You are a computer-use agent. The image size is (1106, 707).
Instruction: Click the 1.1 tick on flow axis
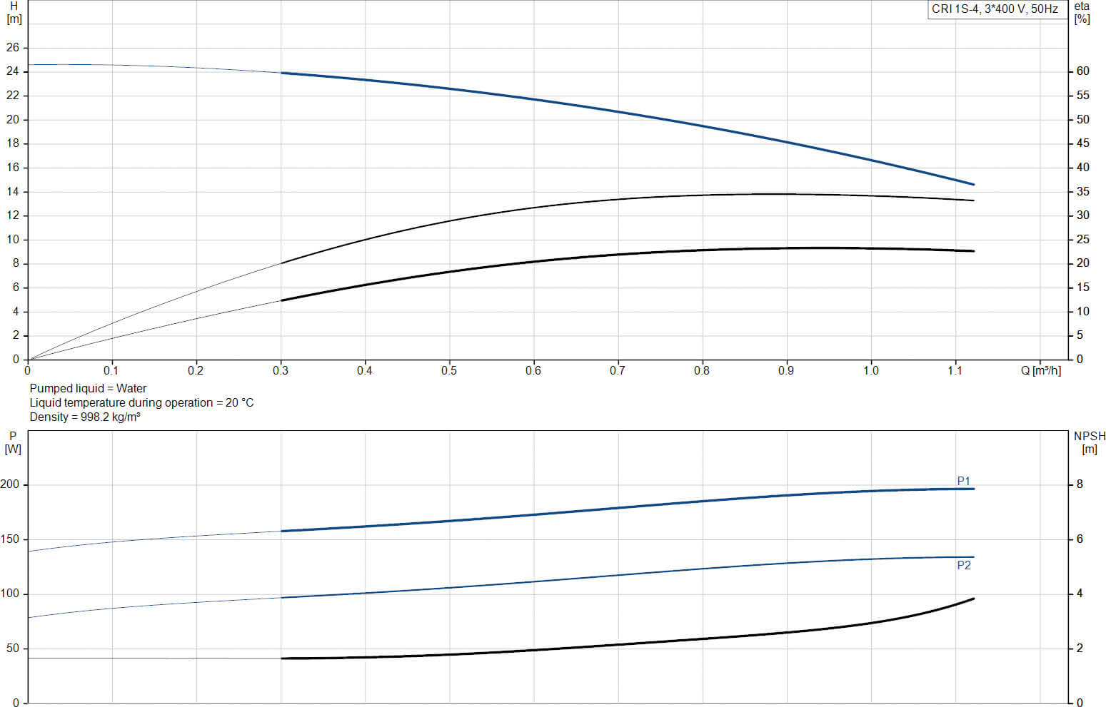(955, 370)
